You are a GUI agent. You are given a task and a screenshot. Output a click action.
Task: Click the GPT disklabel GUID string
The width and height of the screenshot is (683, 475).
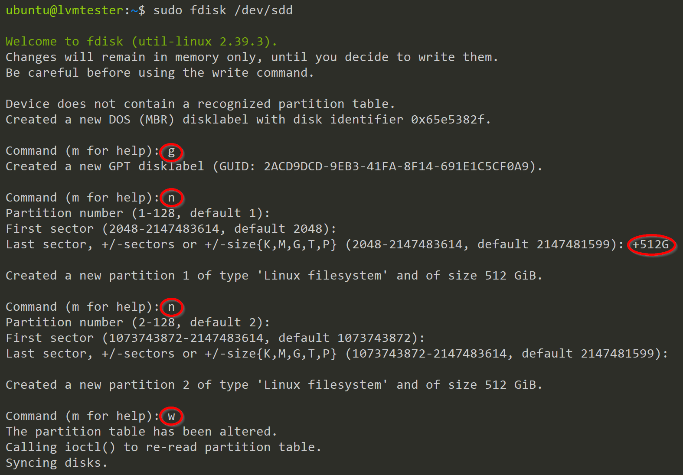[396, 166]
